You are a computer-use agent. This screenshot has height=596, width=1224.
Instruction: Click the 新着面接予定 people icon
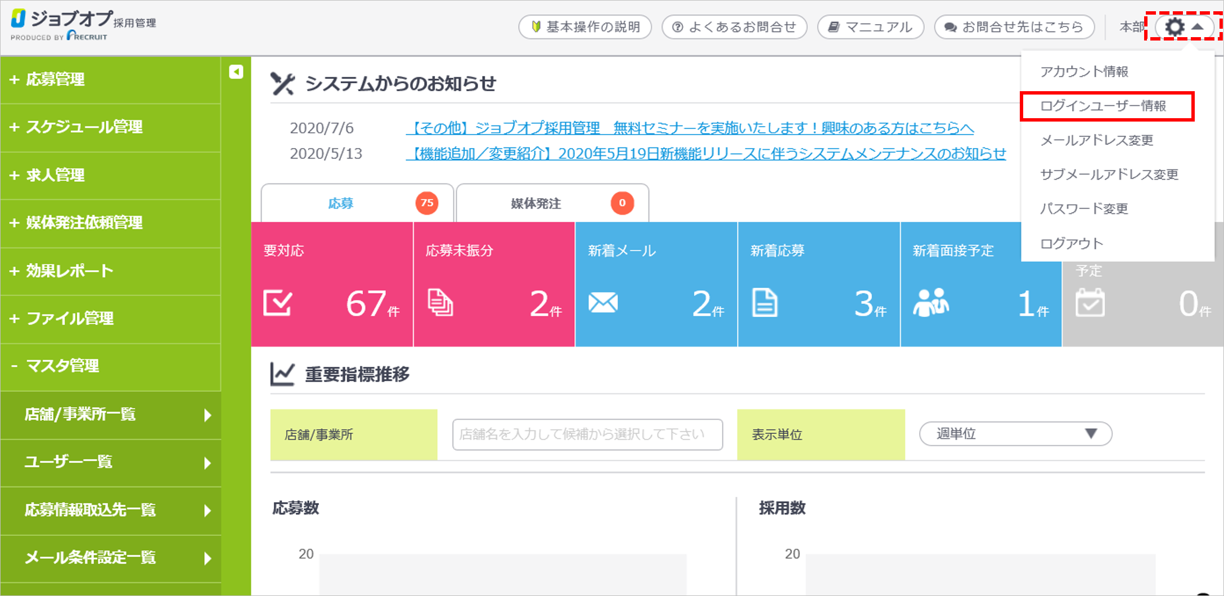(930, 303)
